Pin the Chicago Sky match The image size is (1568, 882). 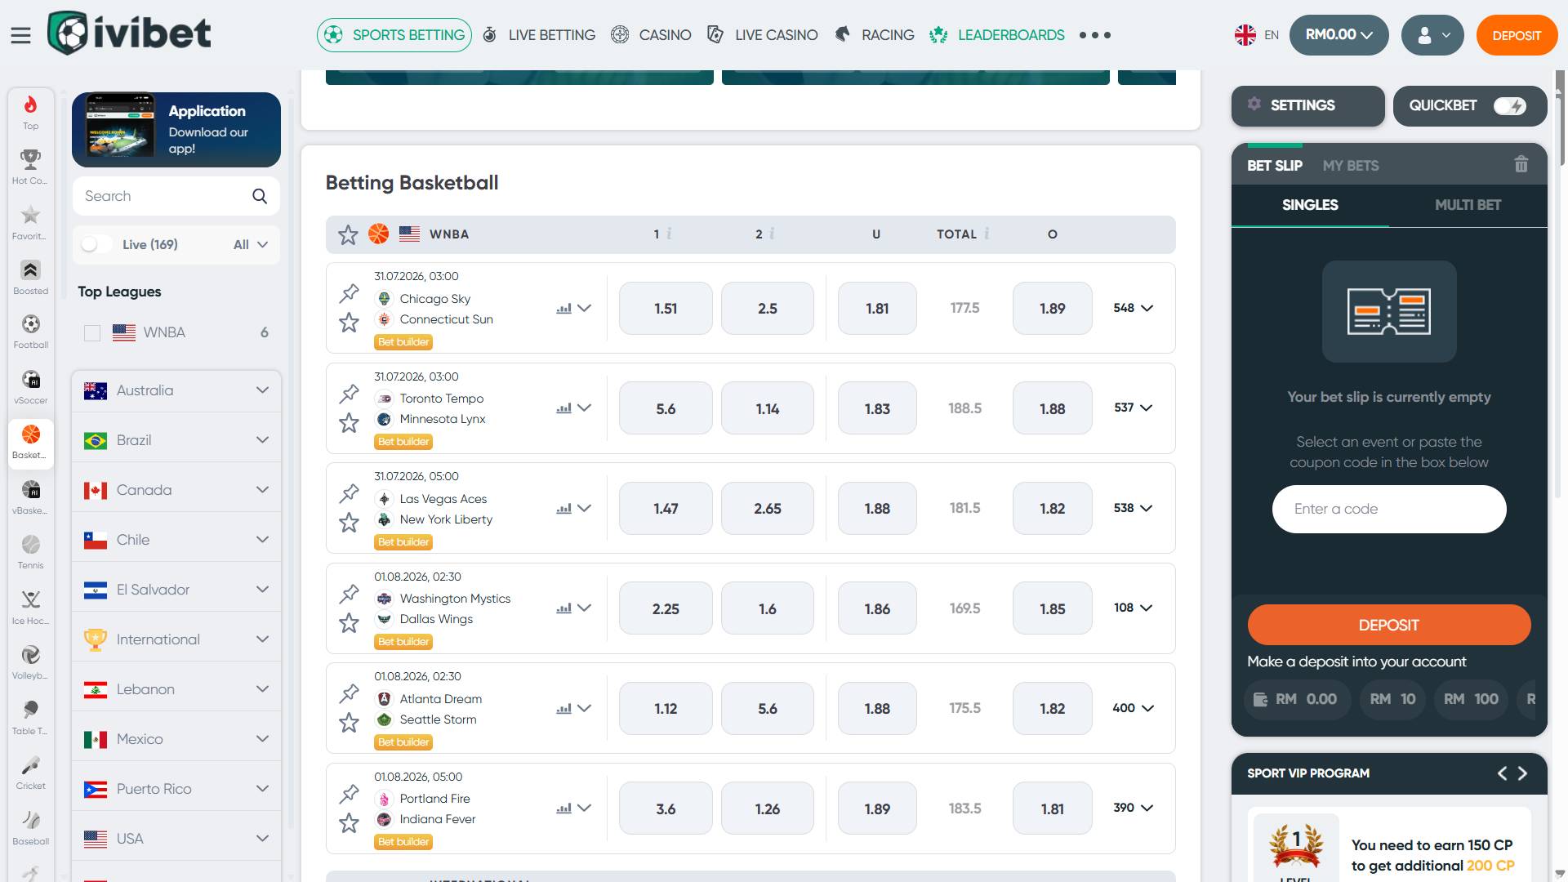pos(350,292)
